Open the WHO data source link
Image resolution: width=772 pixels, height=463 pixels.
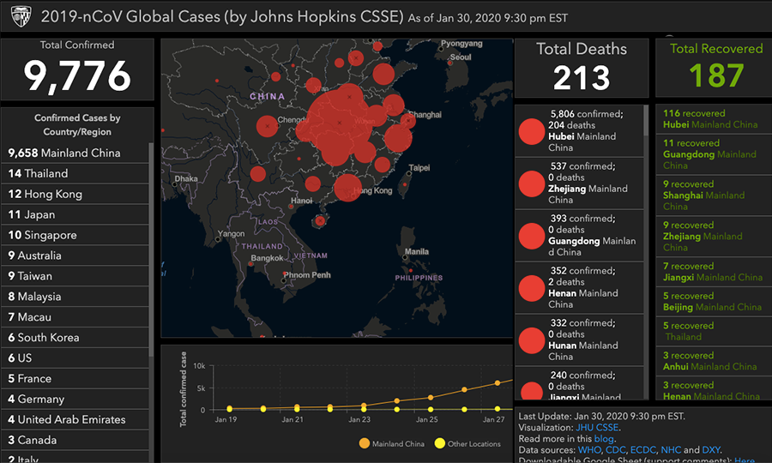(x=589, y=450)
